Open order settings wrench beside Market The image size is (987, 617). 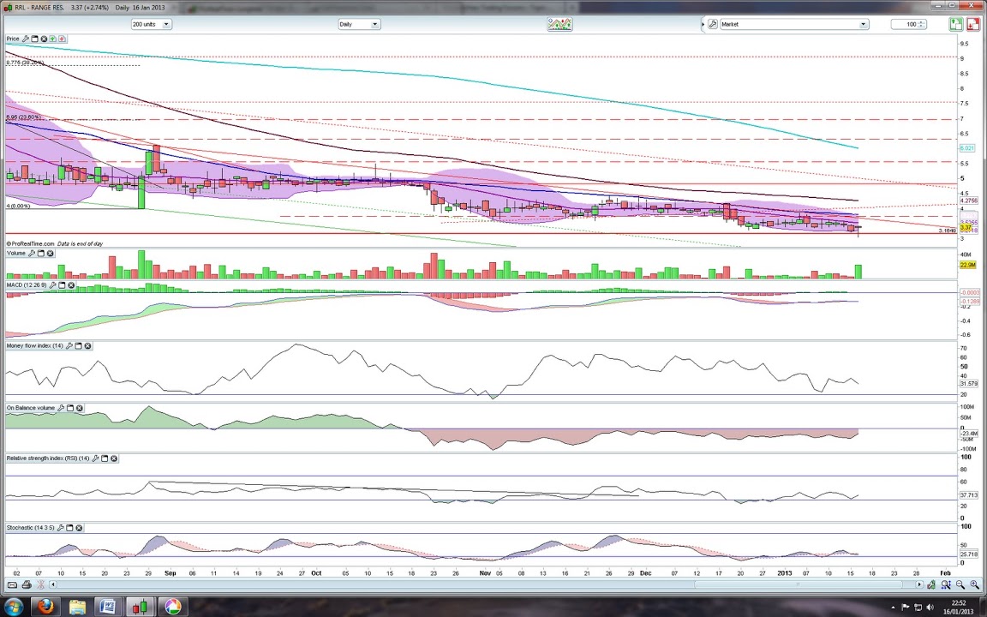712,24
